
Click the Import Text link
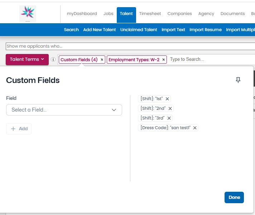(173, 30)
